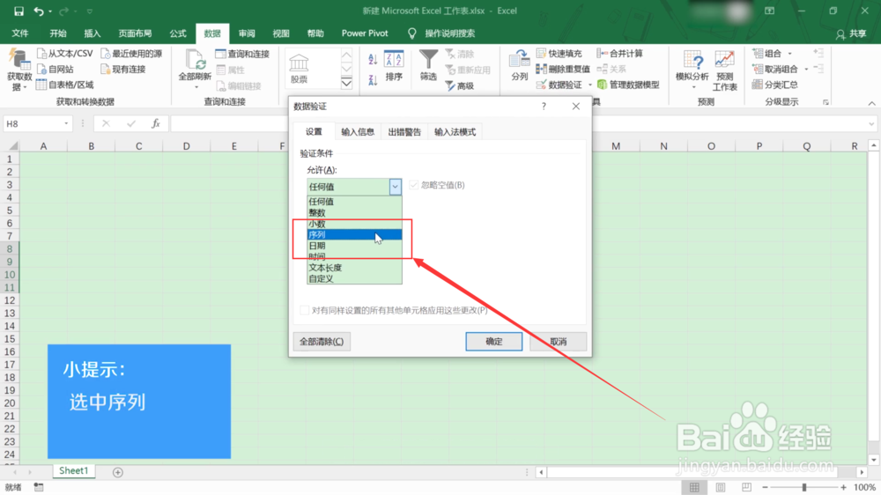Expand the data types gallery more arrow
This screenshot has height=495, width=881.
click(x=346, y=83)
